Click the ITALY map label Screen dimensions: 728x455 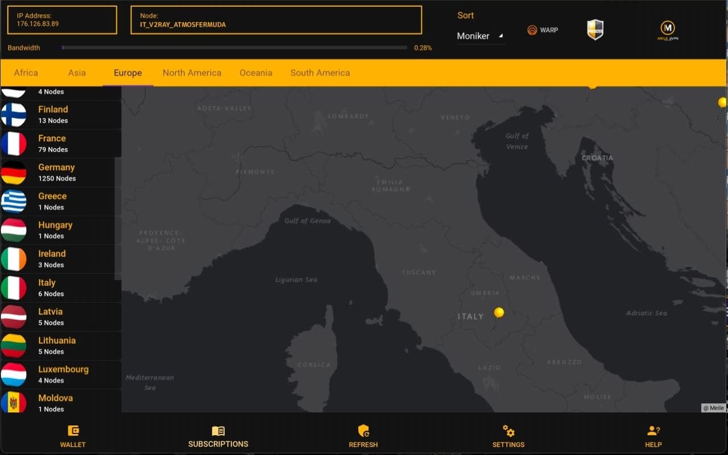(471, 317)
